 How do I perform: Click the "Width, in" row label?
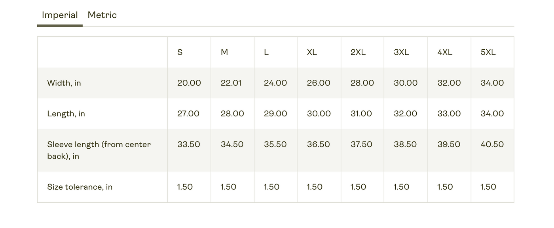(64, 83)
